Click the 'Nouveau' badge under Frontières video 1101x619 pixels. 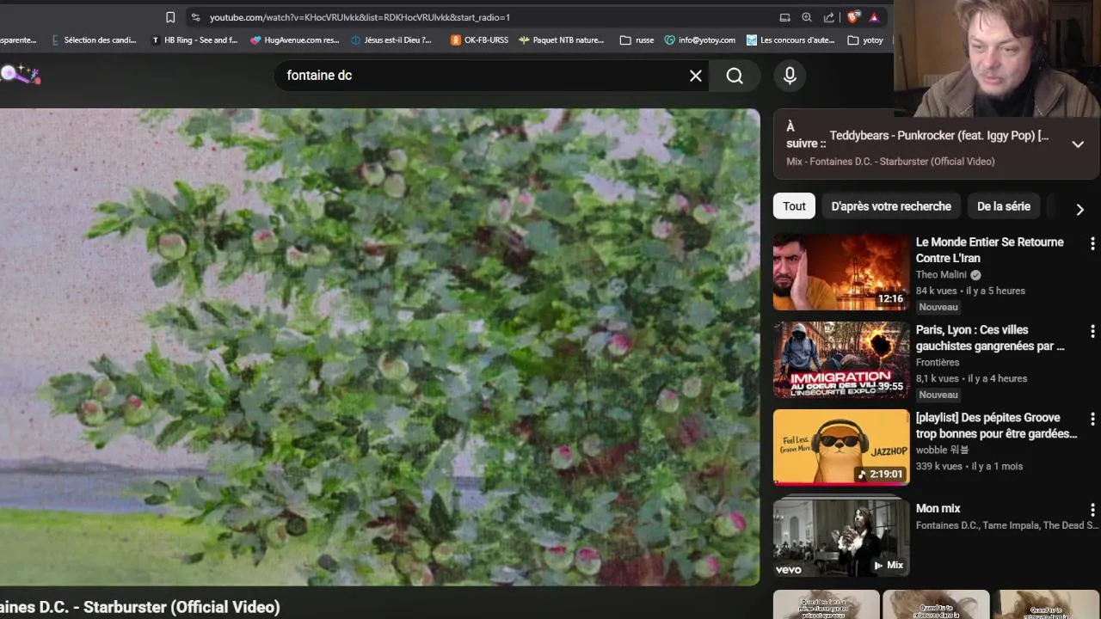coord(938,395)
